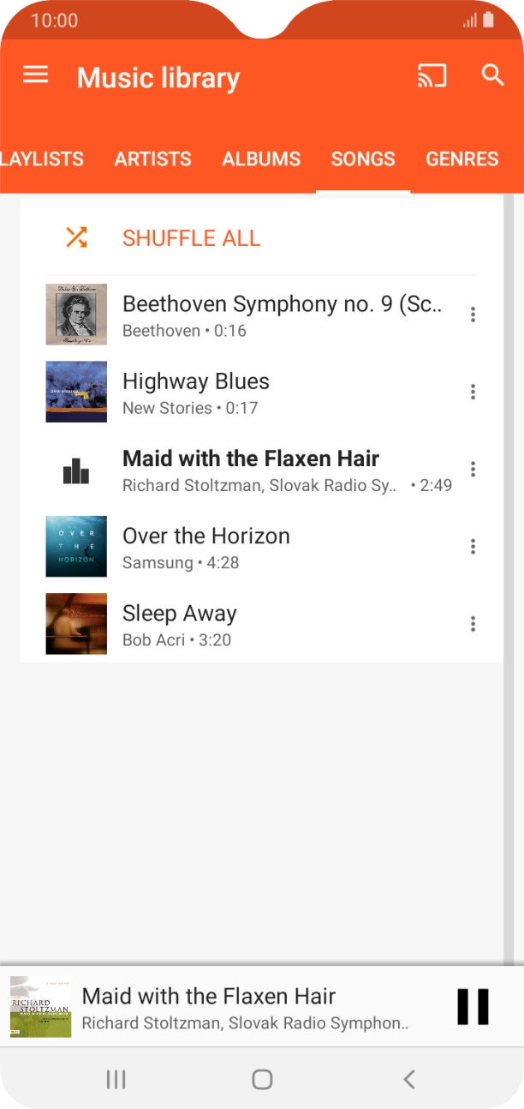
Task: Switch to the ALBUMS tab
Action: coord(261,159)
